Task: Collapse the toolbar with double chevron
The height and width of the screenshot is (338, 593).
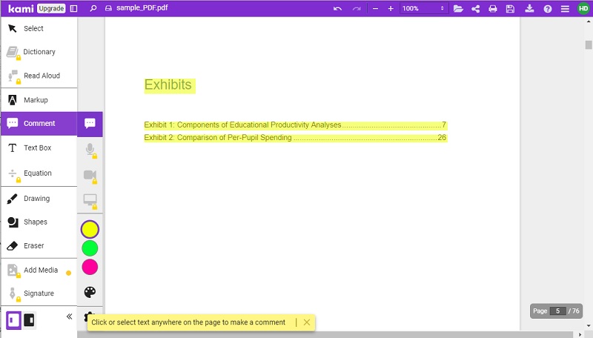Action: 69,317
